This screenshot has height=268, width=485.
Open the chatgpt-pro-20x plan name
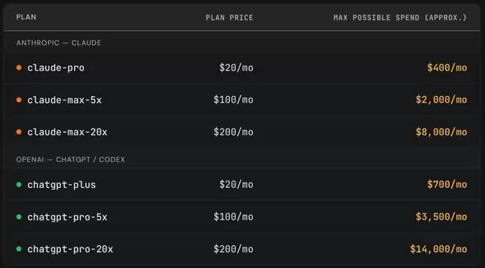pos(71,249)
